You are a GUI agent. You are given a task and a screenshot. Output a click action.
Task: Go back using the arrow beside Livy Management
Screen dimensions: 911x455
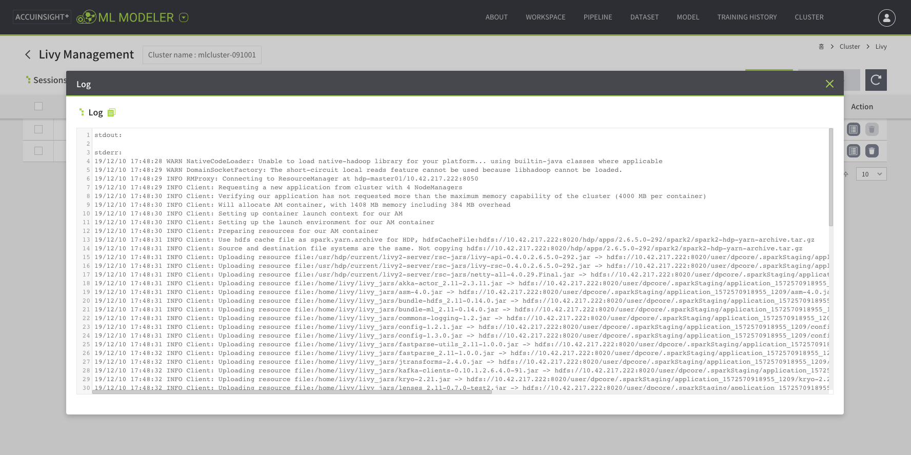tap(28, 54)
